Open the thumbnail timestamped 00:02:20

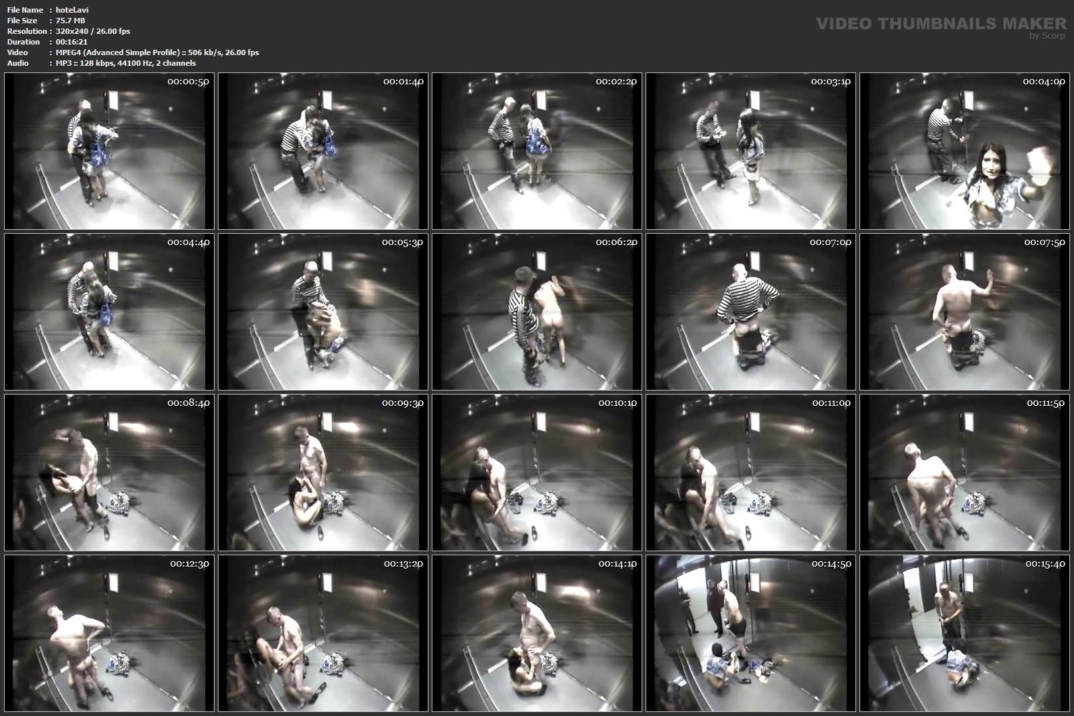coord(537,151)
